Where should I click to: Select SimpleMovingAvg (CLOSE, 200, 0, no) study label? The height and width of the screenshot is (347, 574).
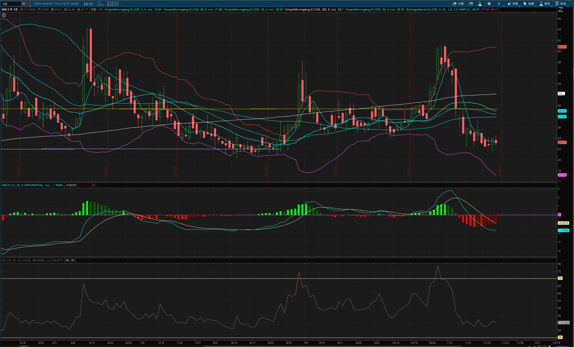[310, 9]
